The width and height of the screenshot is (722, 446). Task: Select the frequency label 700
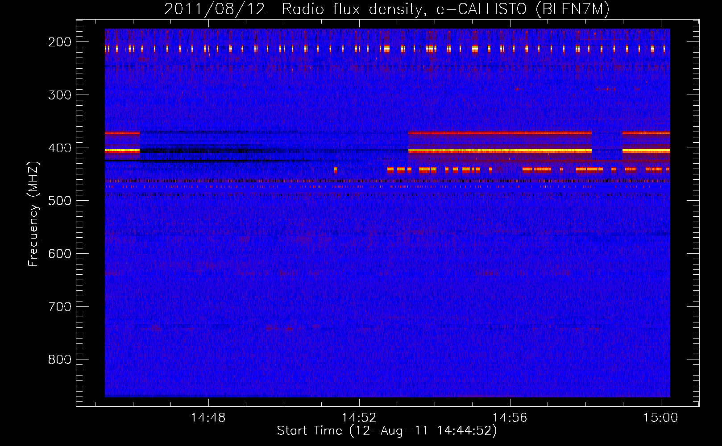(x=60, y=307)
